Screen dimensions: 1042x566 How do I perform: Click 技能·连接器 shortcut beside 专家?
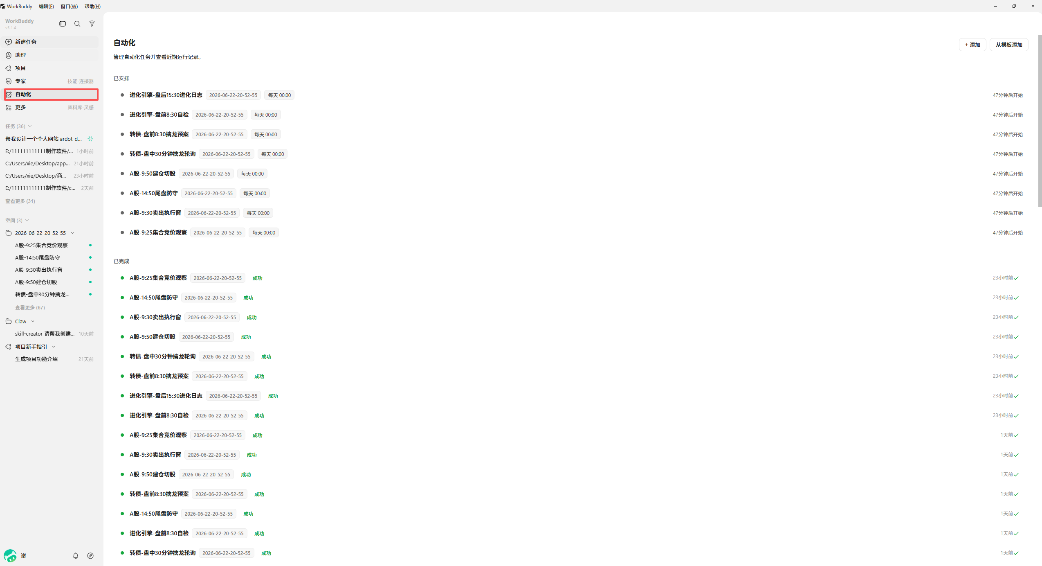click(x=81, y=81)
